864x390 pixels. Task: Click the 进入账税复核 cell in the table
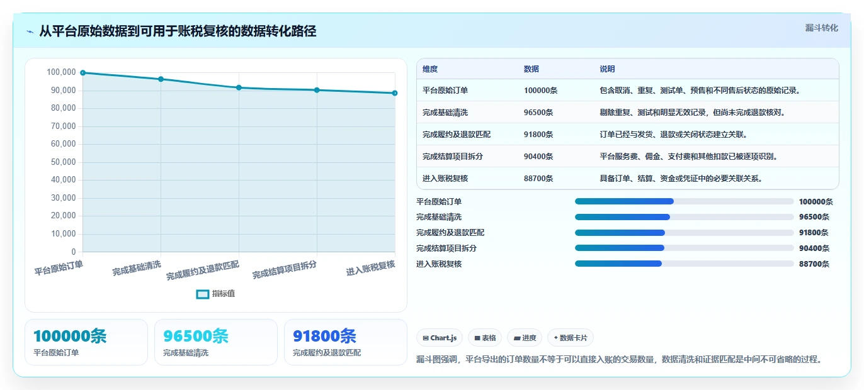point(445,179)
